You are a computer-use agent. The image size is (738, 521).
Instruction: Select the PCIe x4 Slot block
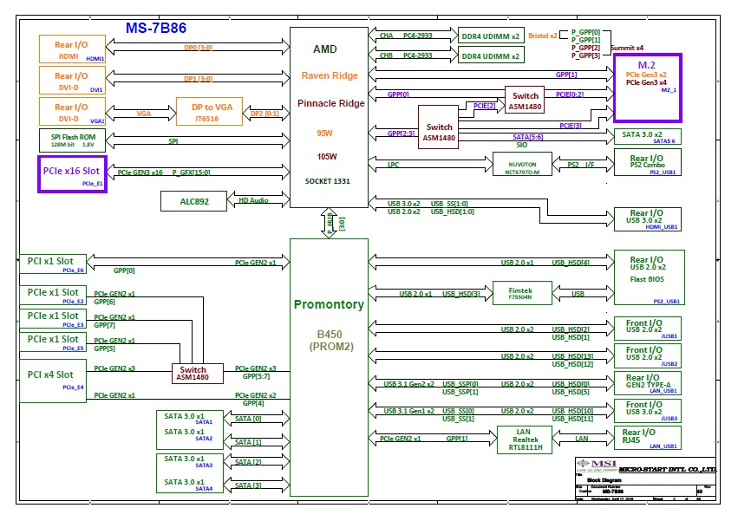(55, 381)
